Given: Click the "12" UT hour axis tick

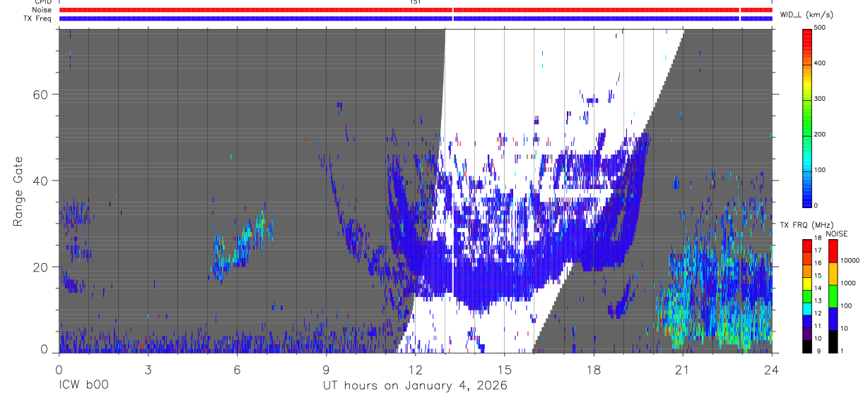Looking at the screenshot, I should 416,369.
